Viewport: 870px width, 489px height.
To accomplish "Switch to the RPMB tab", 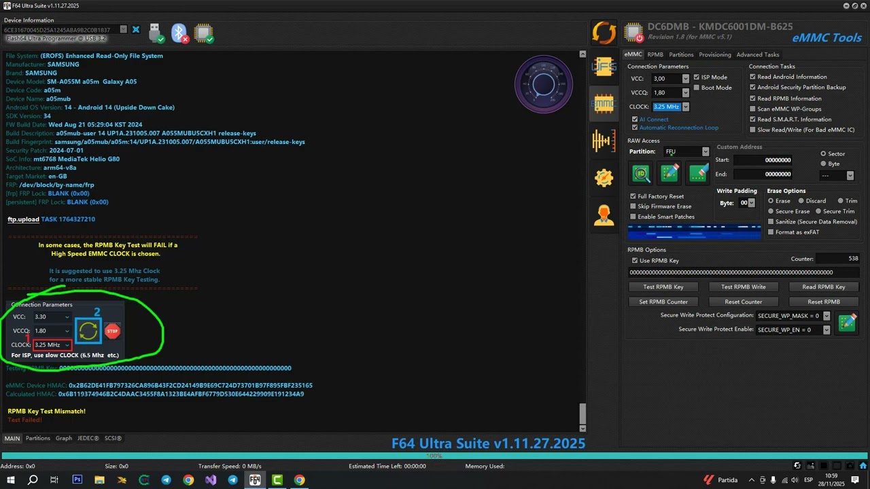I will click(x=655, y=54).
